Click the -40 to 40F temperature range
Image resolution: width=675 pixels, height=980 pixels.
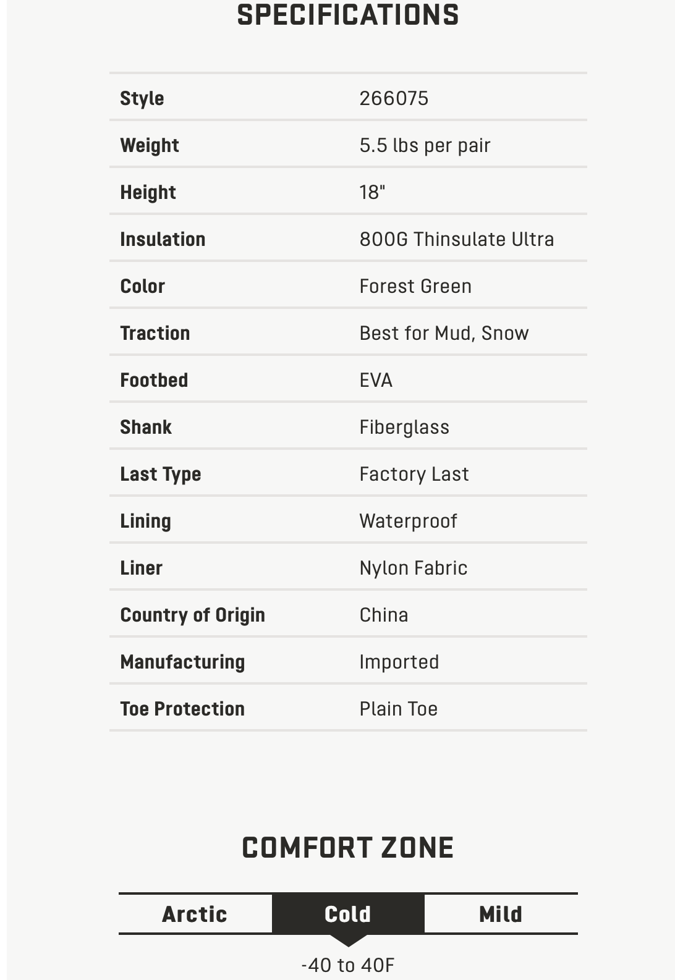pos(348,965)
